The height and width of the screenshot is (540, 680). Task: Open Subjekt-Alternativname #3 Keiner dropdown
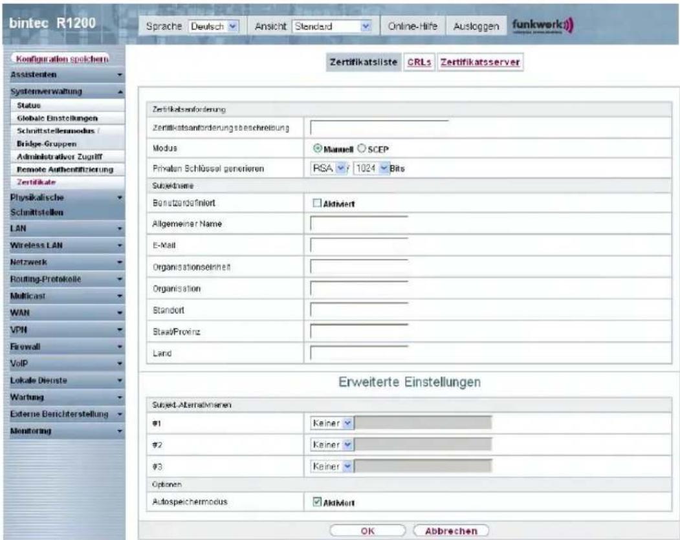click(332, 466)
